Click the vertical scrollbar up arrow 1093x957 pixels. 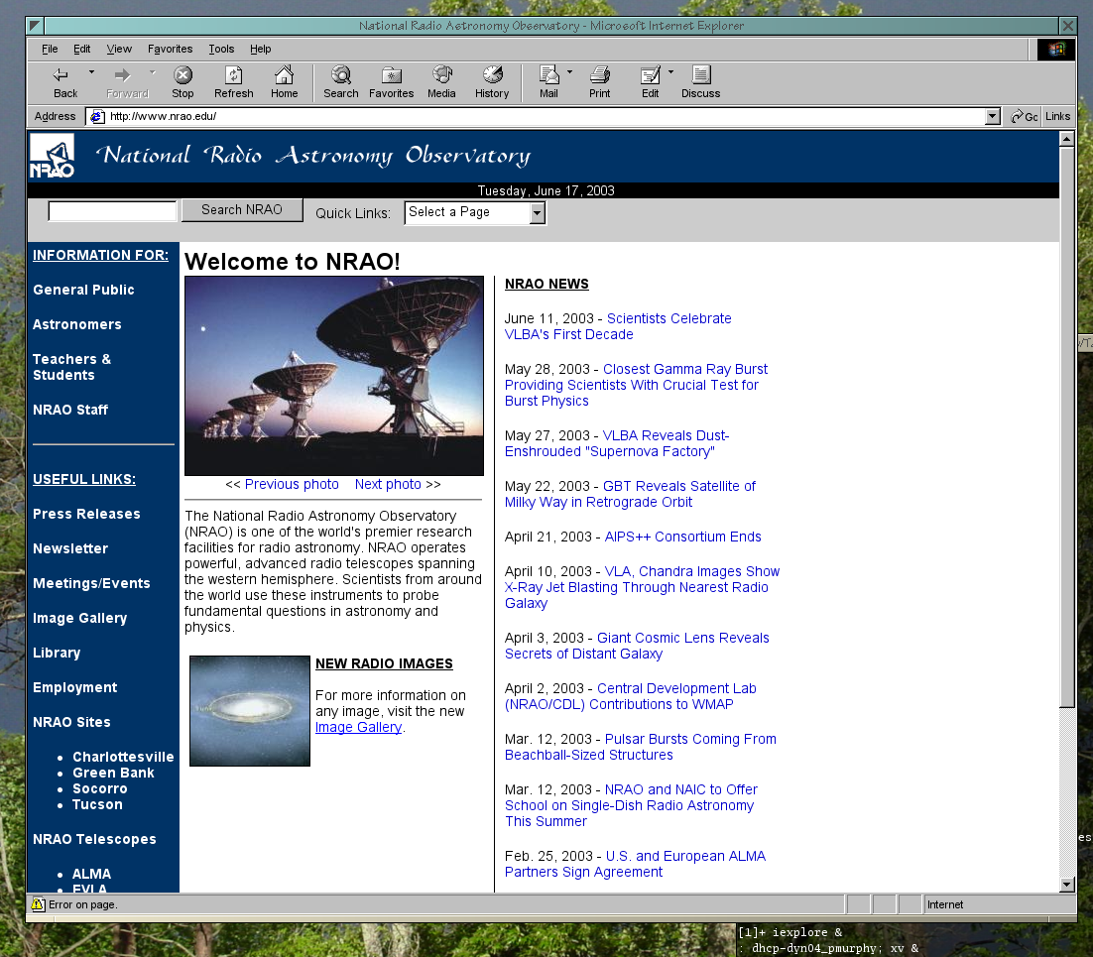(1066, 139)
